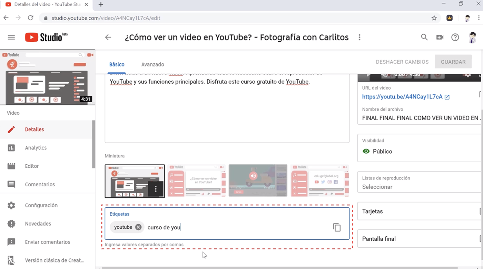Reload the page with the browser refresh icon
The width and height of the screenshot is (483, 269).
[x=30, y=18]
